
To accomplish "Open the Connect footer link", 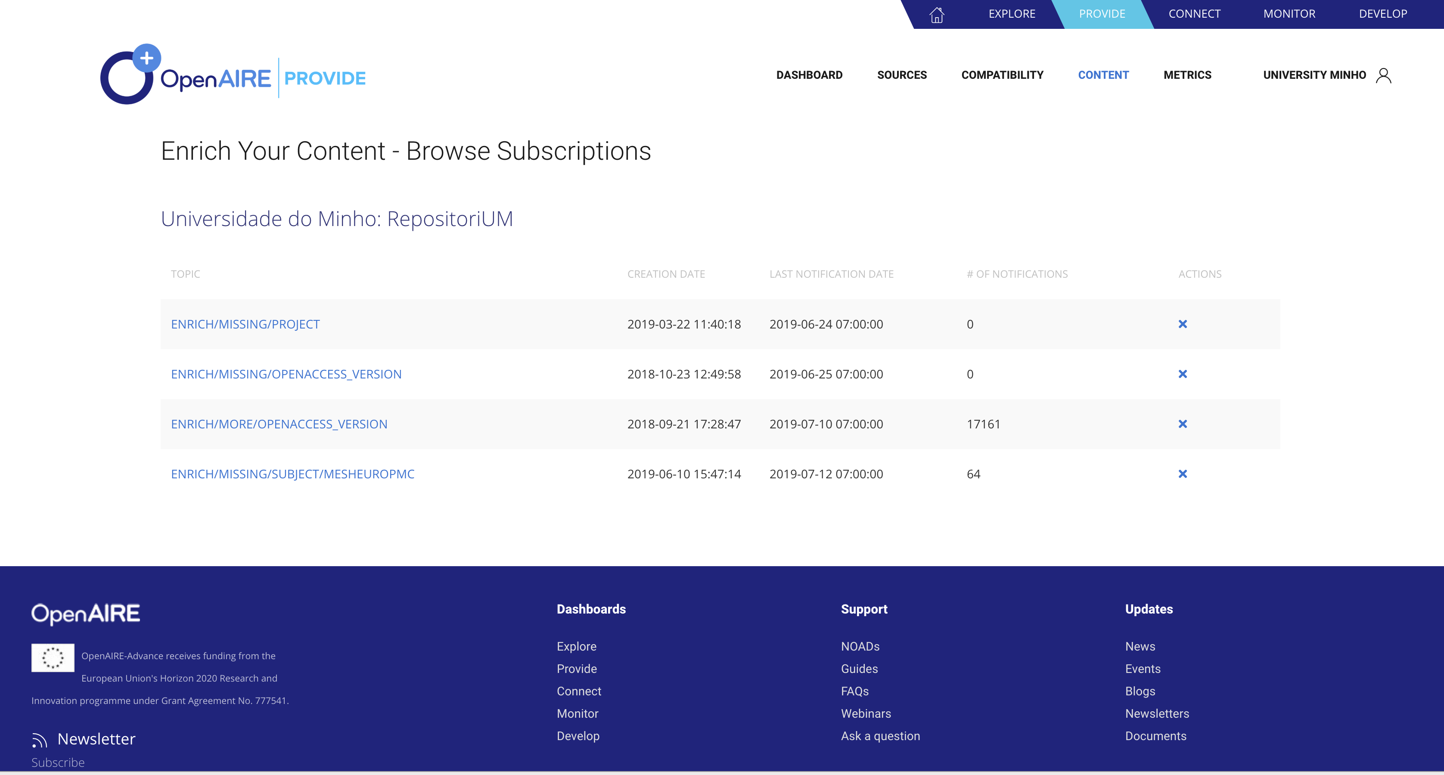I will click(578, 691).
